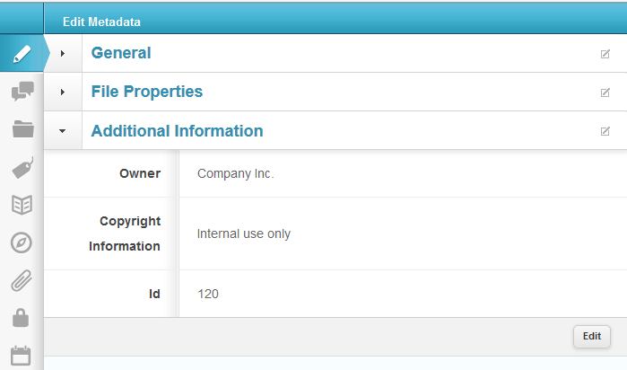Viewport: 627px width, 370px height.
Task: Open the File Properties section heading
Action: (147, 92)
